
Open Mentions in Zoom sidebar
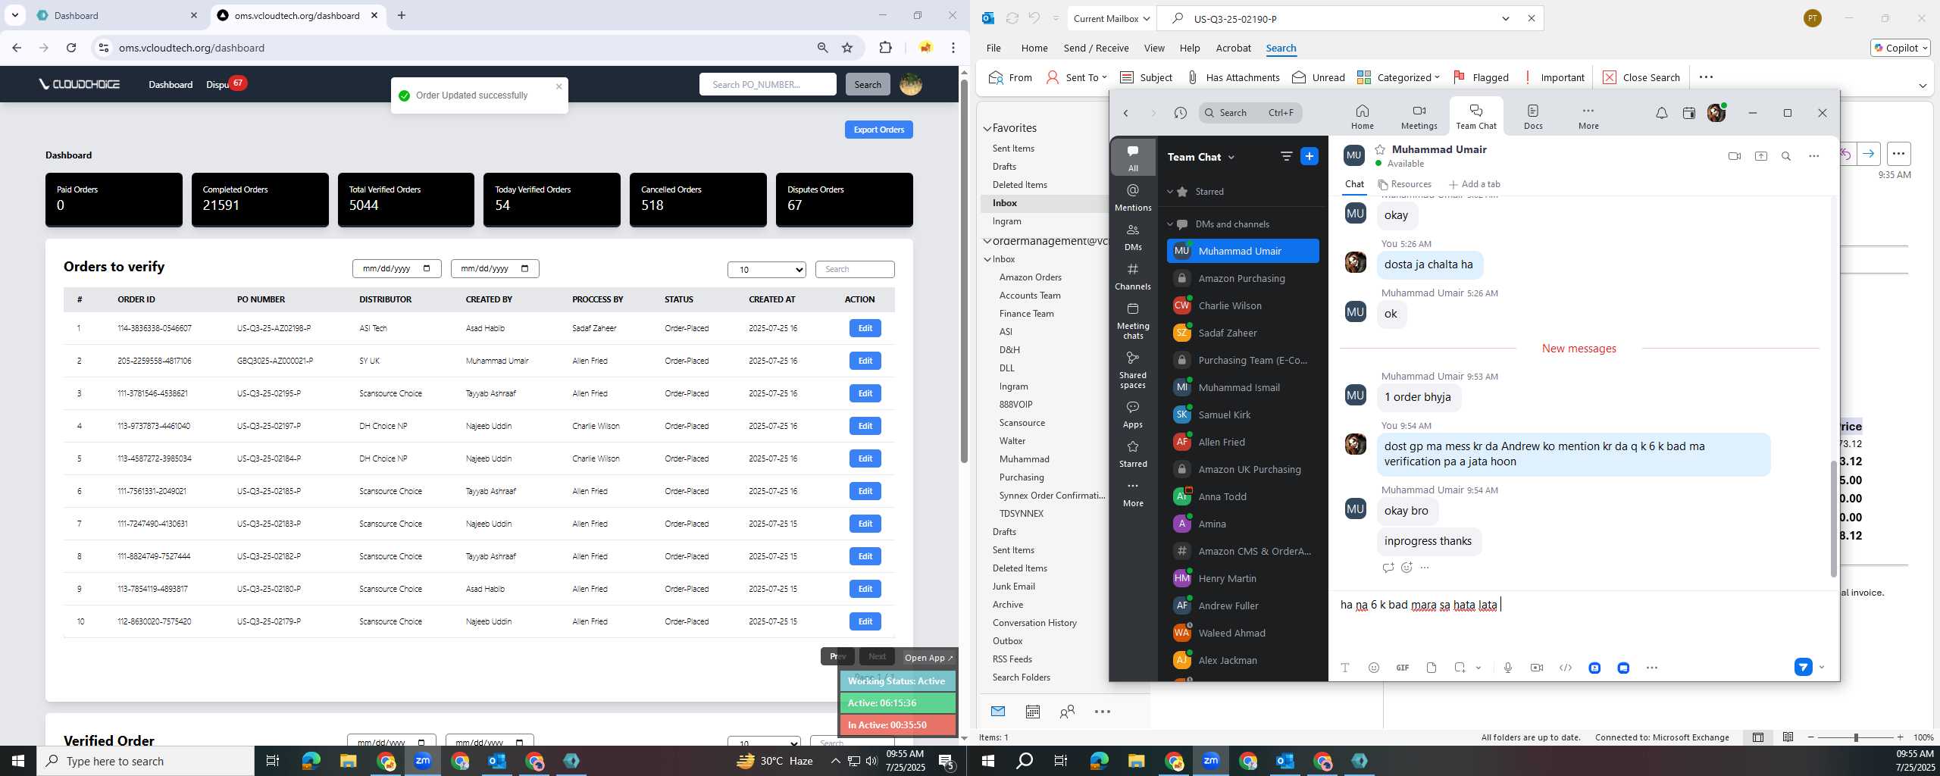(x=1133, y=197)
